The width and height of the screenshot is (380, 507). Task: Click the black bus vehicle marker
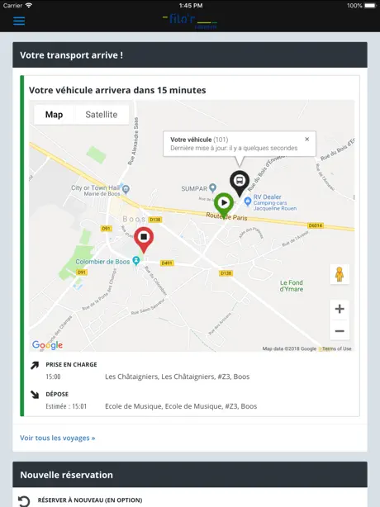(240, 183)
